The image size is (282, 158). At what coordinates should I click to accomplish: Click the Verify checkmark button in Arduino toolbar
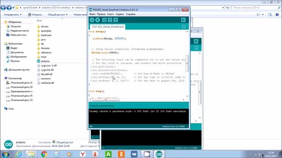click(92, 20)
